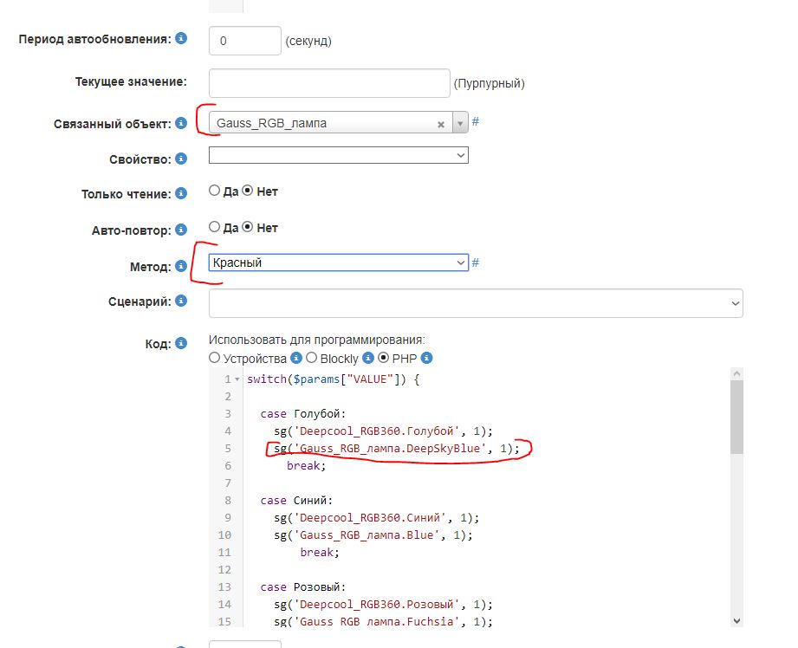Open info tooltip for Период автообновления

[x=181, y=38]
